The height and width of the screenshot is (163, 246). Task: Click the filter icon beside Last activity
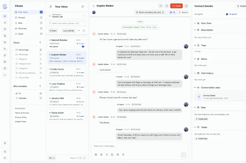pos(79,31)
